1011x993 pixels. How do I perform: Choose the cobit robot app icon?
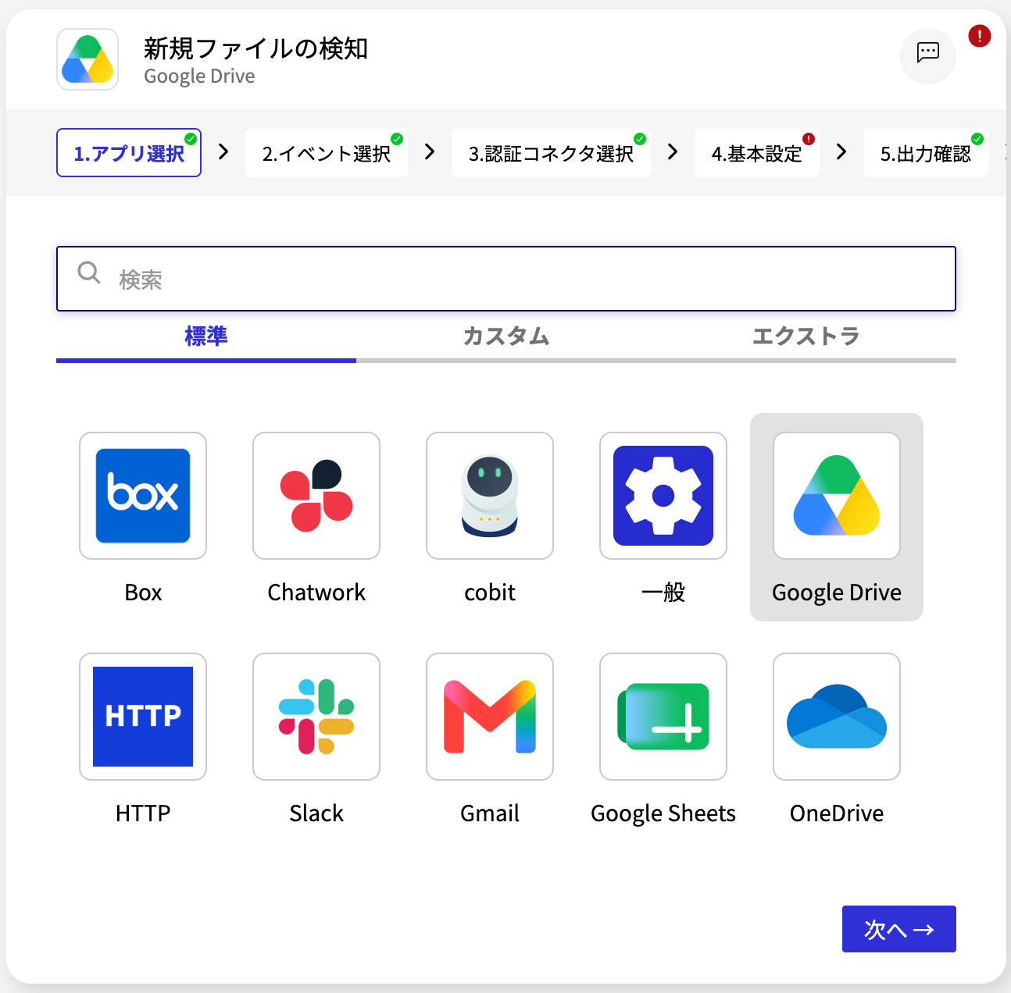pyautogui.click(x=490, y=496)
